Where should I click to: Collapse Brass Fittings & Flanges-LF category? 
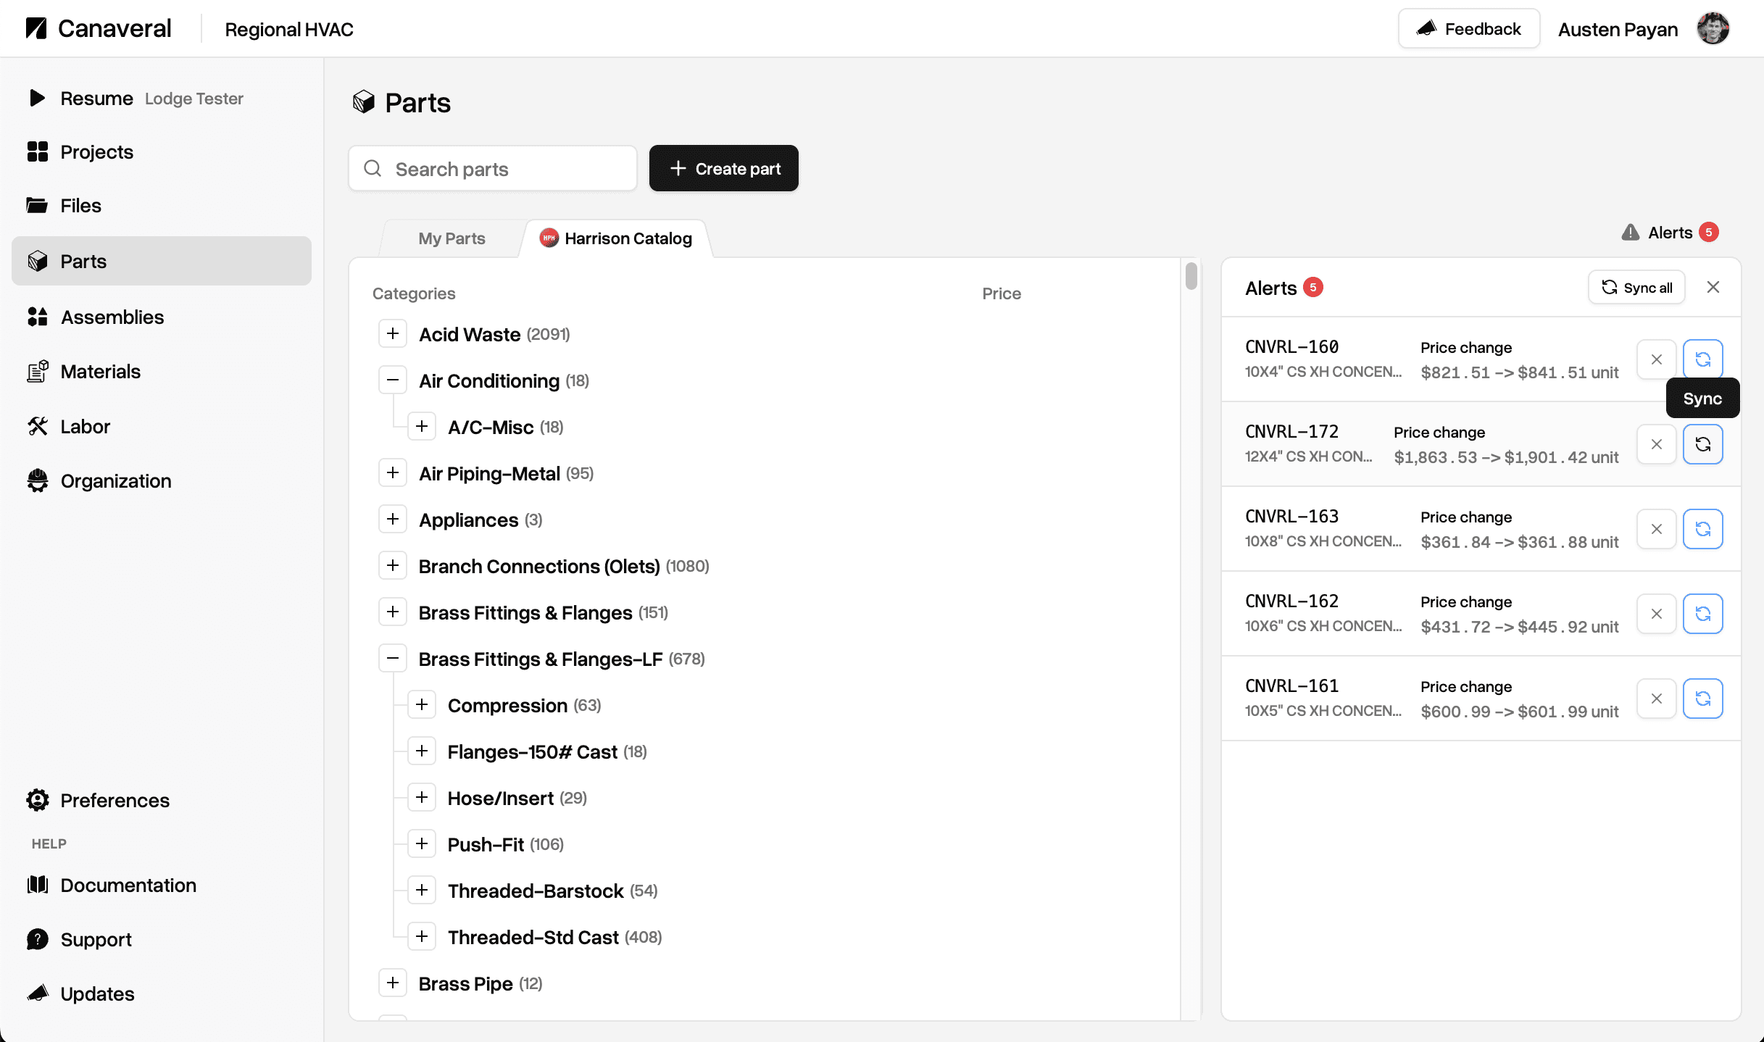[x=393, y=659]
